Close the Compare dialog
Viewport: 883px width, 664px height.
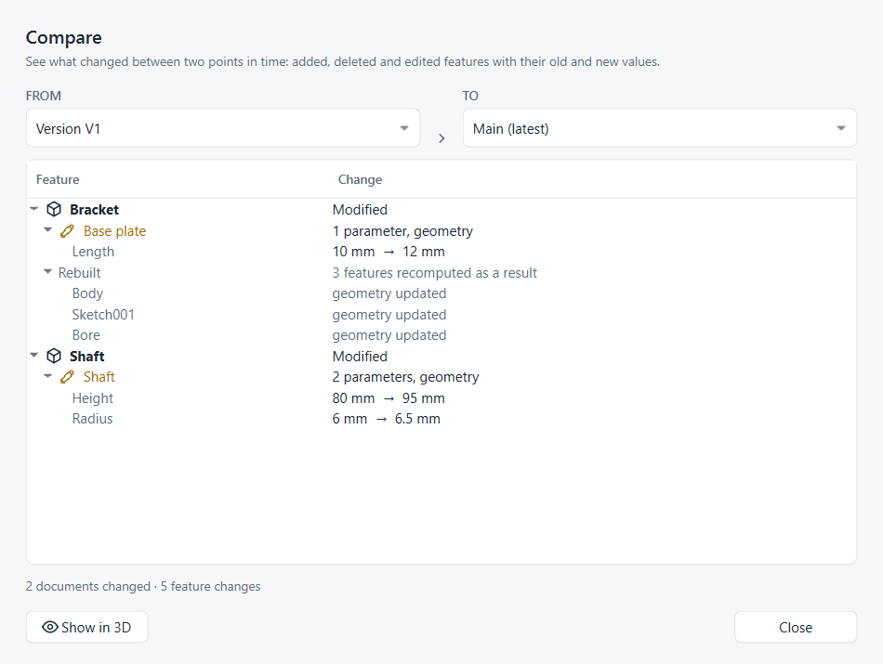[x=795, y=627]
